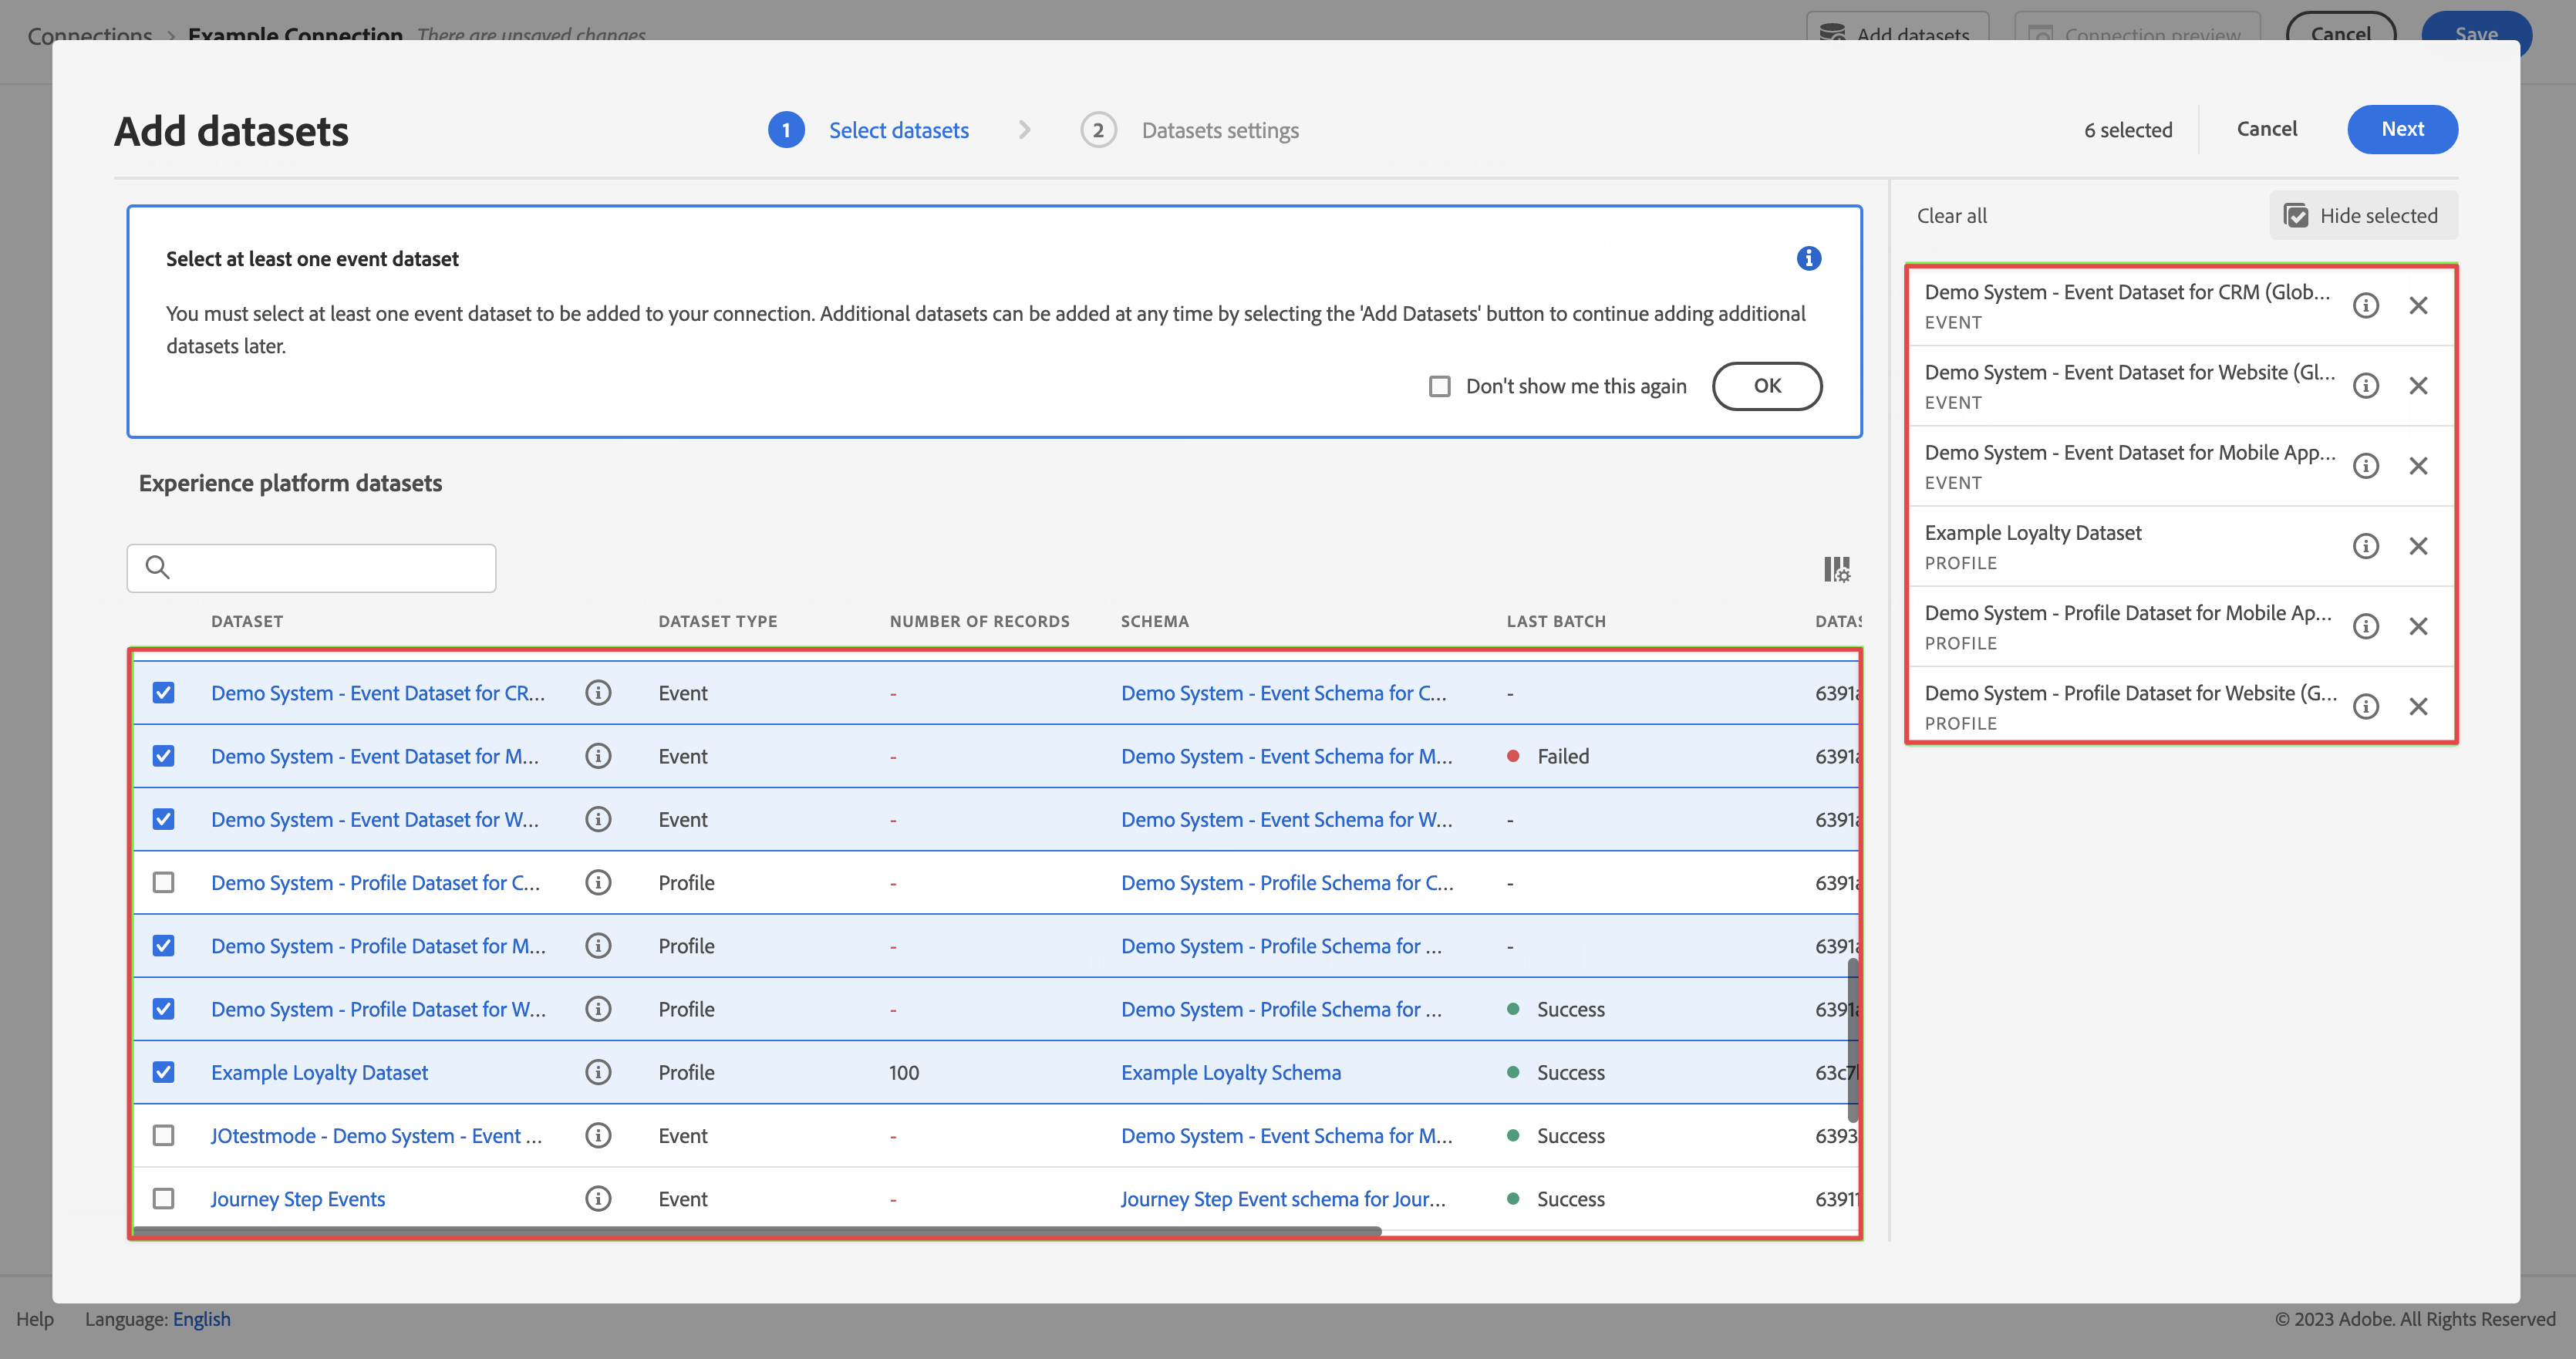
Task: Click info icon beside Journey Step Events
Action: point(598,1198)
